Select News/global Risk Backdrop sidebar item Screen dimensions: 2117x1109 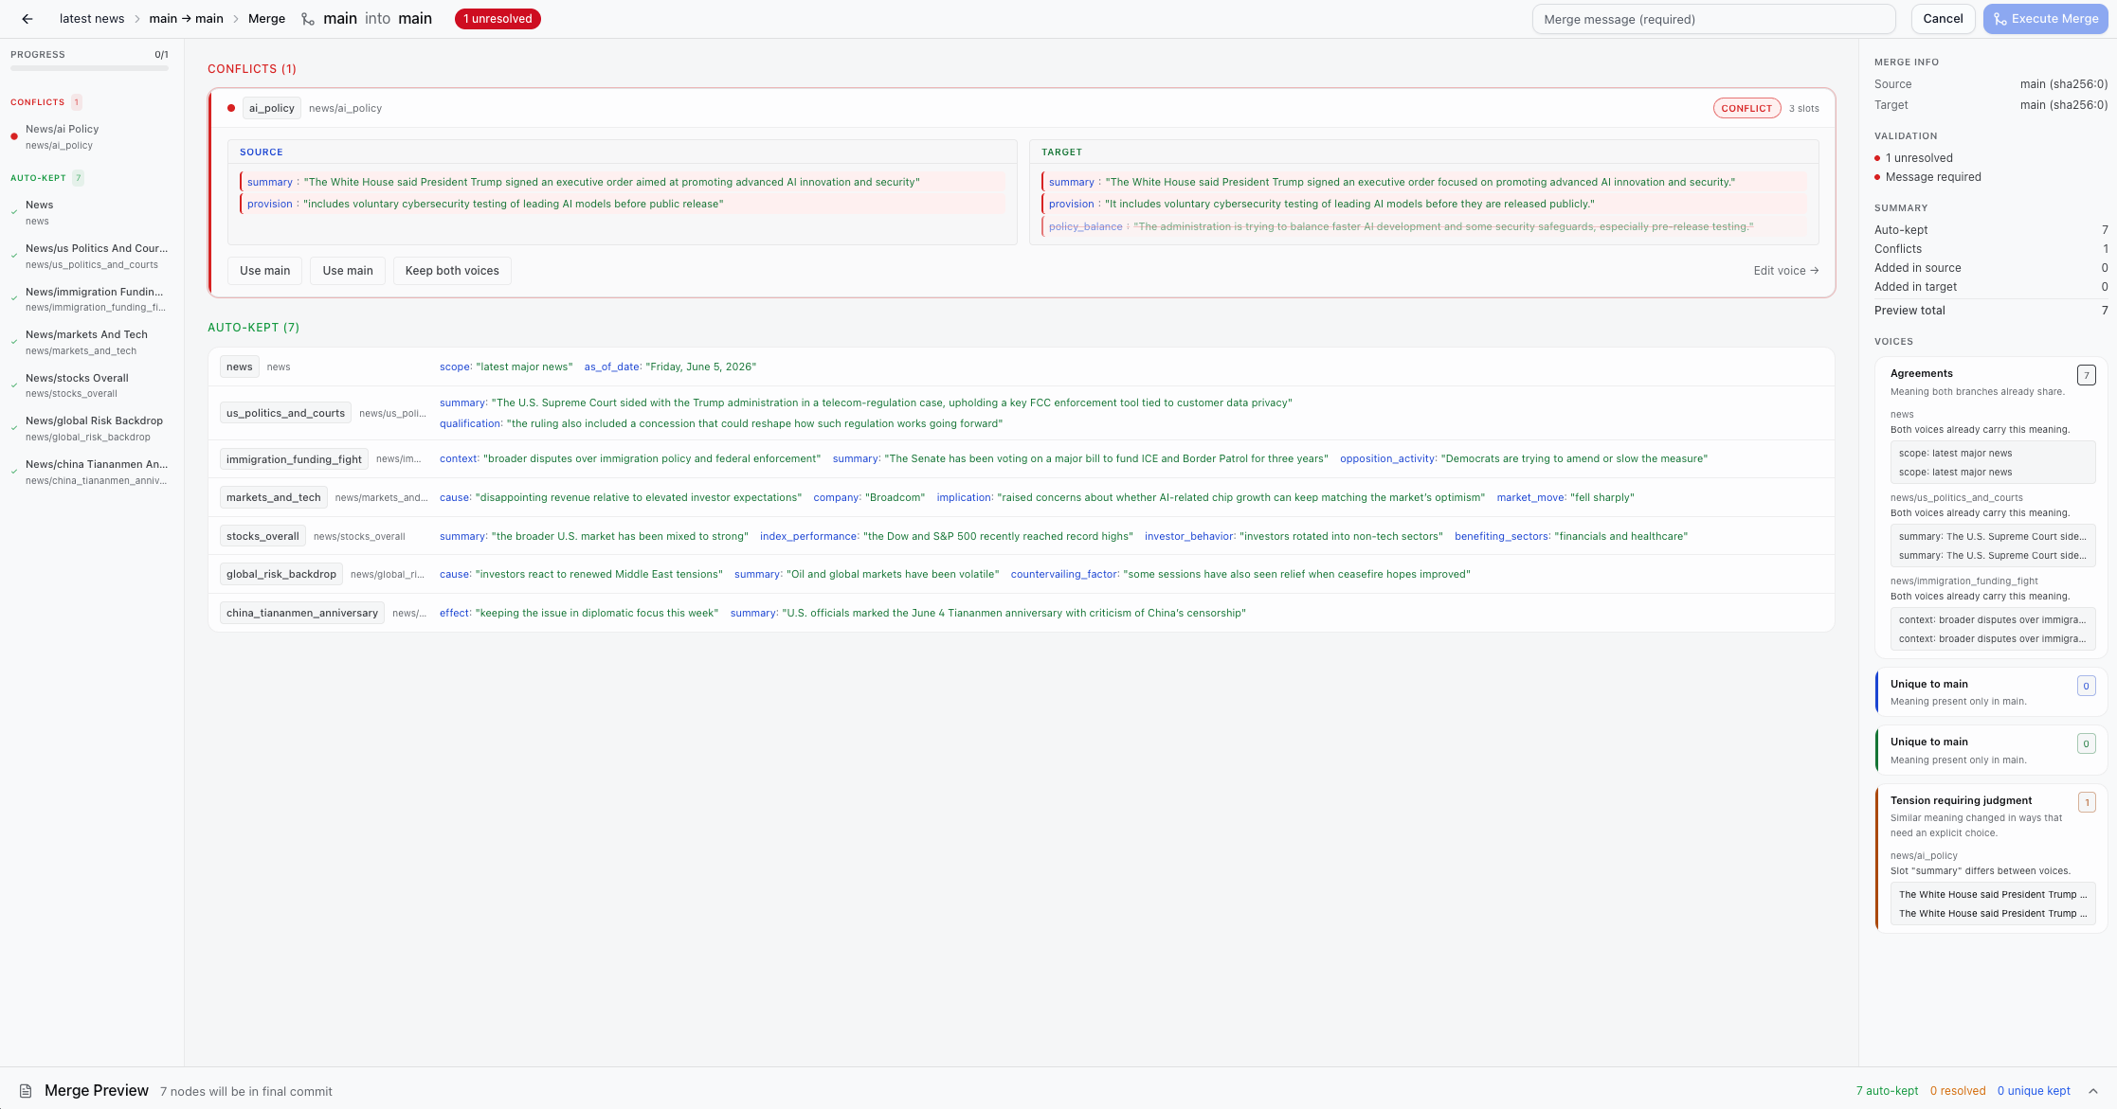pyautogui.click(x=90, y=428)
